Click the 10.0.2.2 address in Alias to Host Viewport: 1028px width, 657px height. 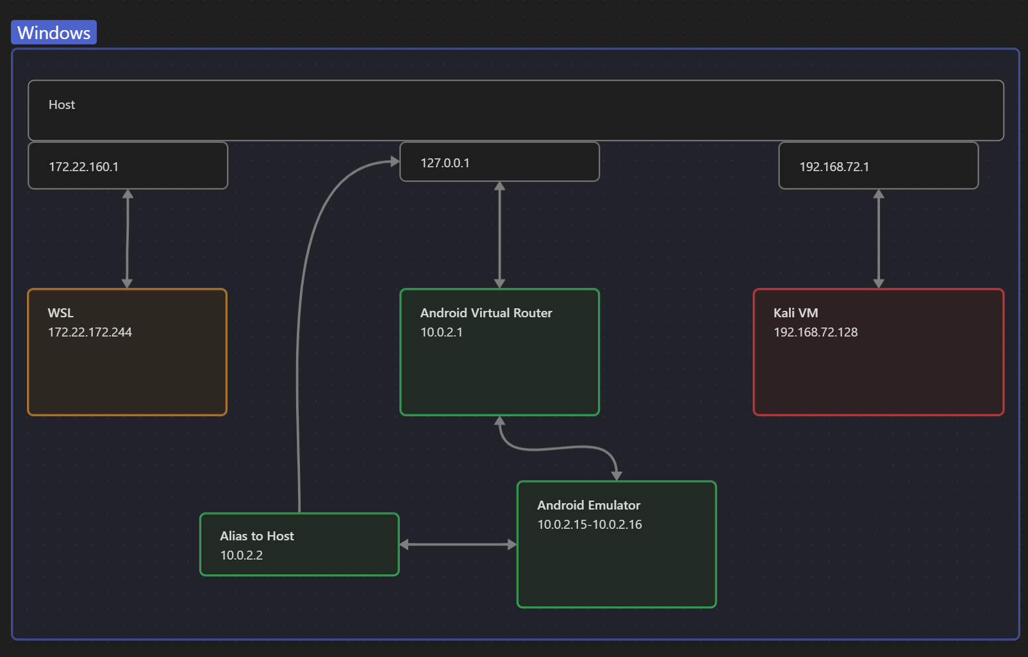click(242, 555)
